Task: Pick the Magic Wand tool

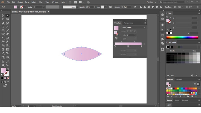Action: coord(3,19)
